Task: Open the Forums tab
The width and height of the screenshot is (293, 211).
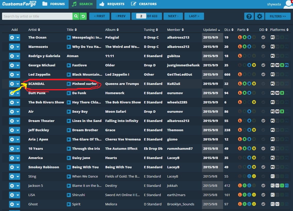Action: pyautogui.click(x=54, y=4)
